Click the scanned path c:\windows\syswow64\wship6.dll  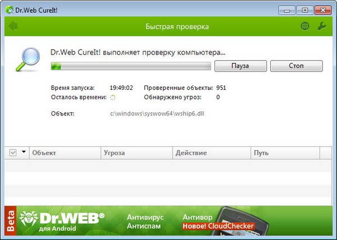(157, 114)
